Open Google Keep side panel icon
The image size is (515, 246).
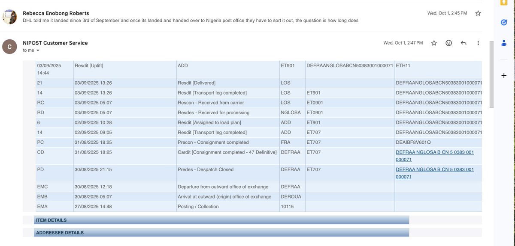[x=504, y=3]
